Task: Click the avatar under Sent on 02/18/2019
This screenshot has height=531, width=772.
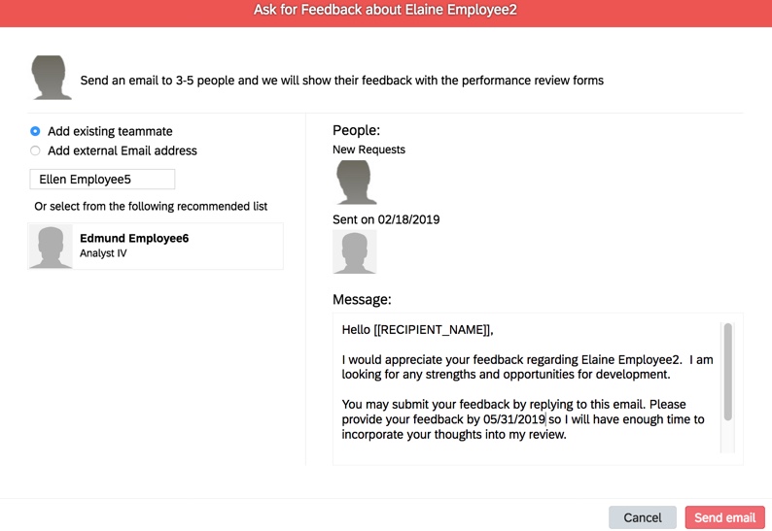Action: click(355, 252)
